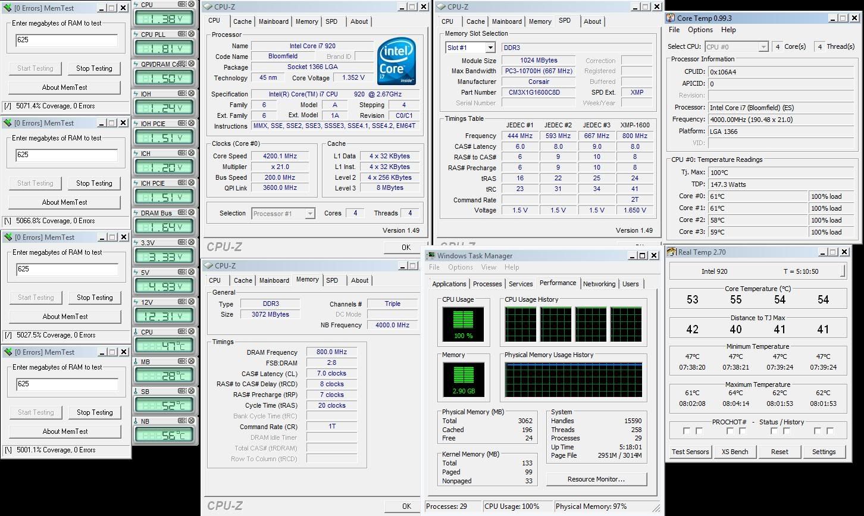Click Task Manager Up Time value 5:18:01
Screen dimensions: 864x516
(x=630, y=447)
